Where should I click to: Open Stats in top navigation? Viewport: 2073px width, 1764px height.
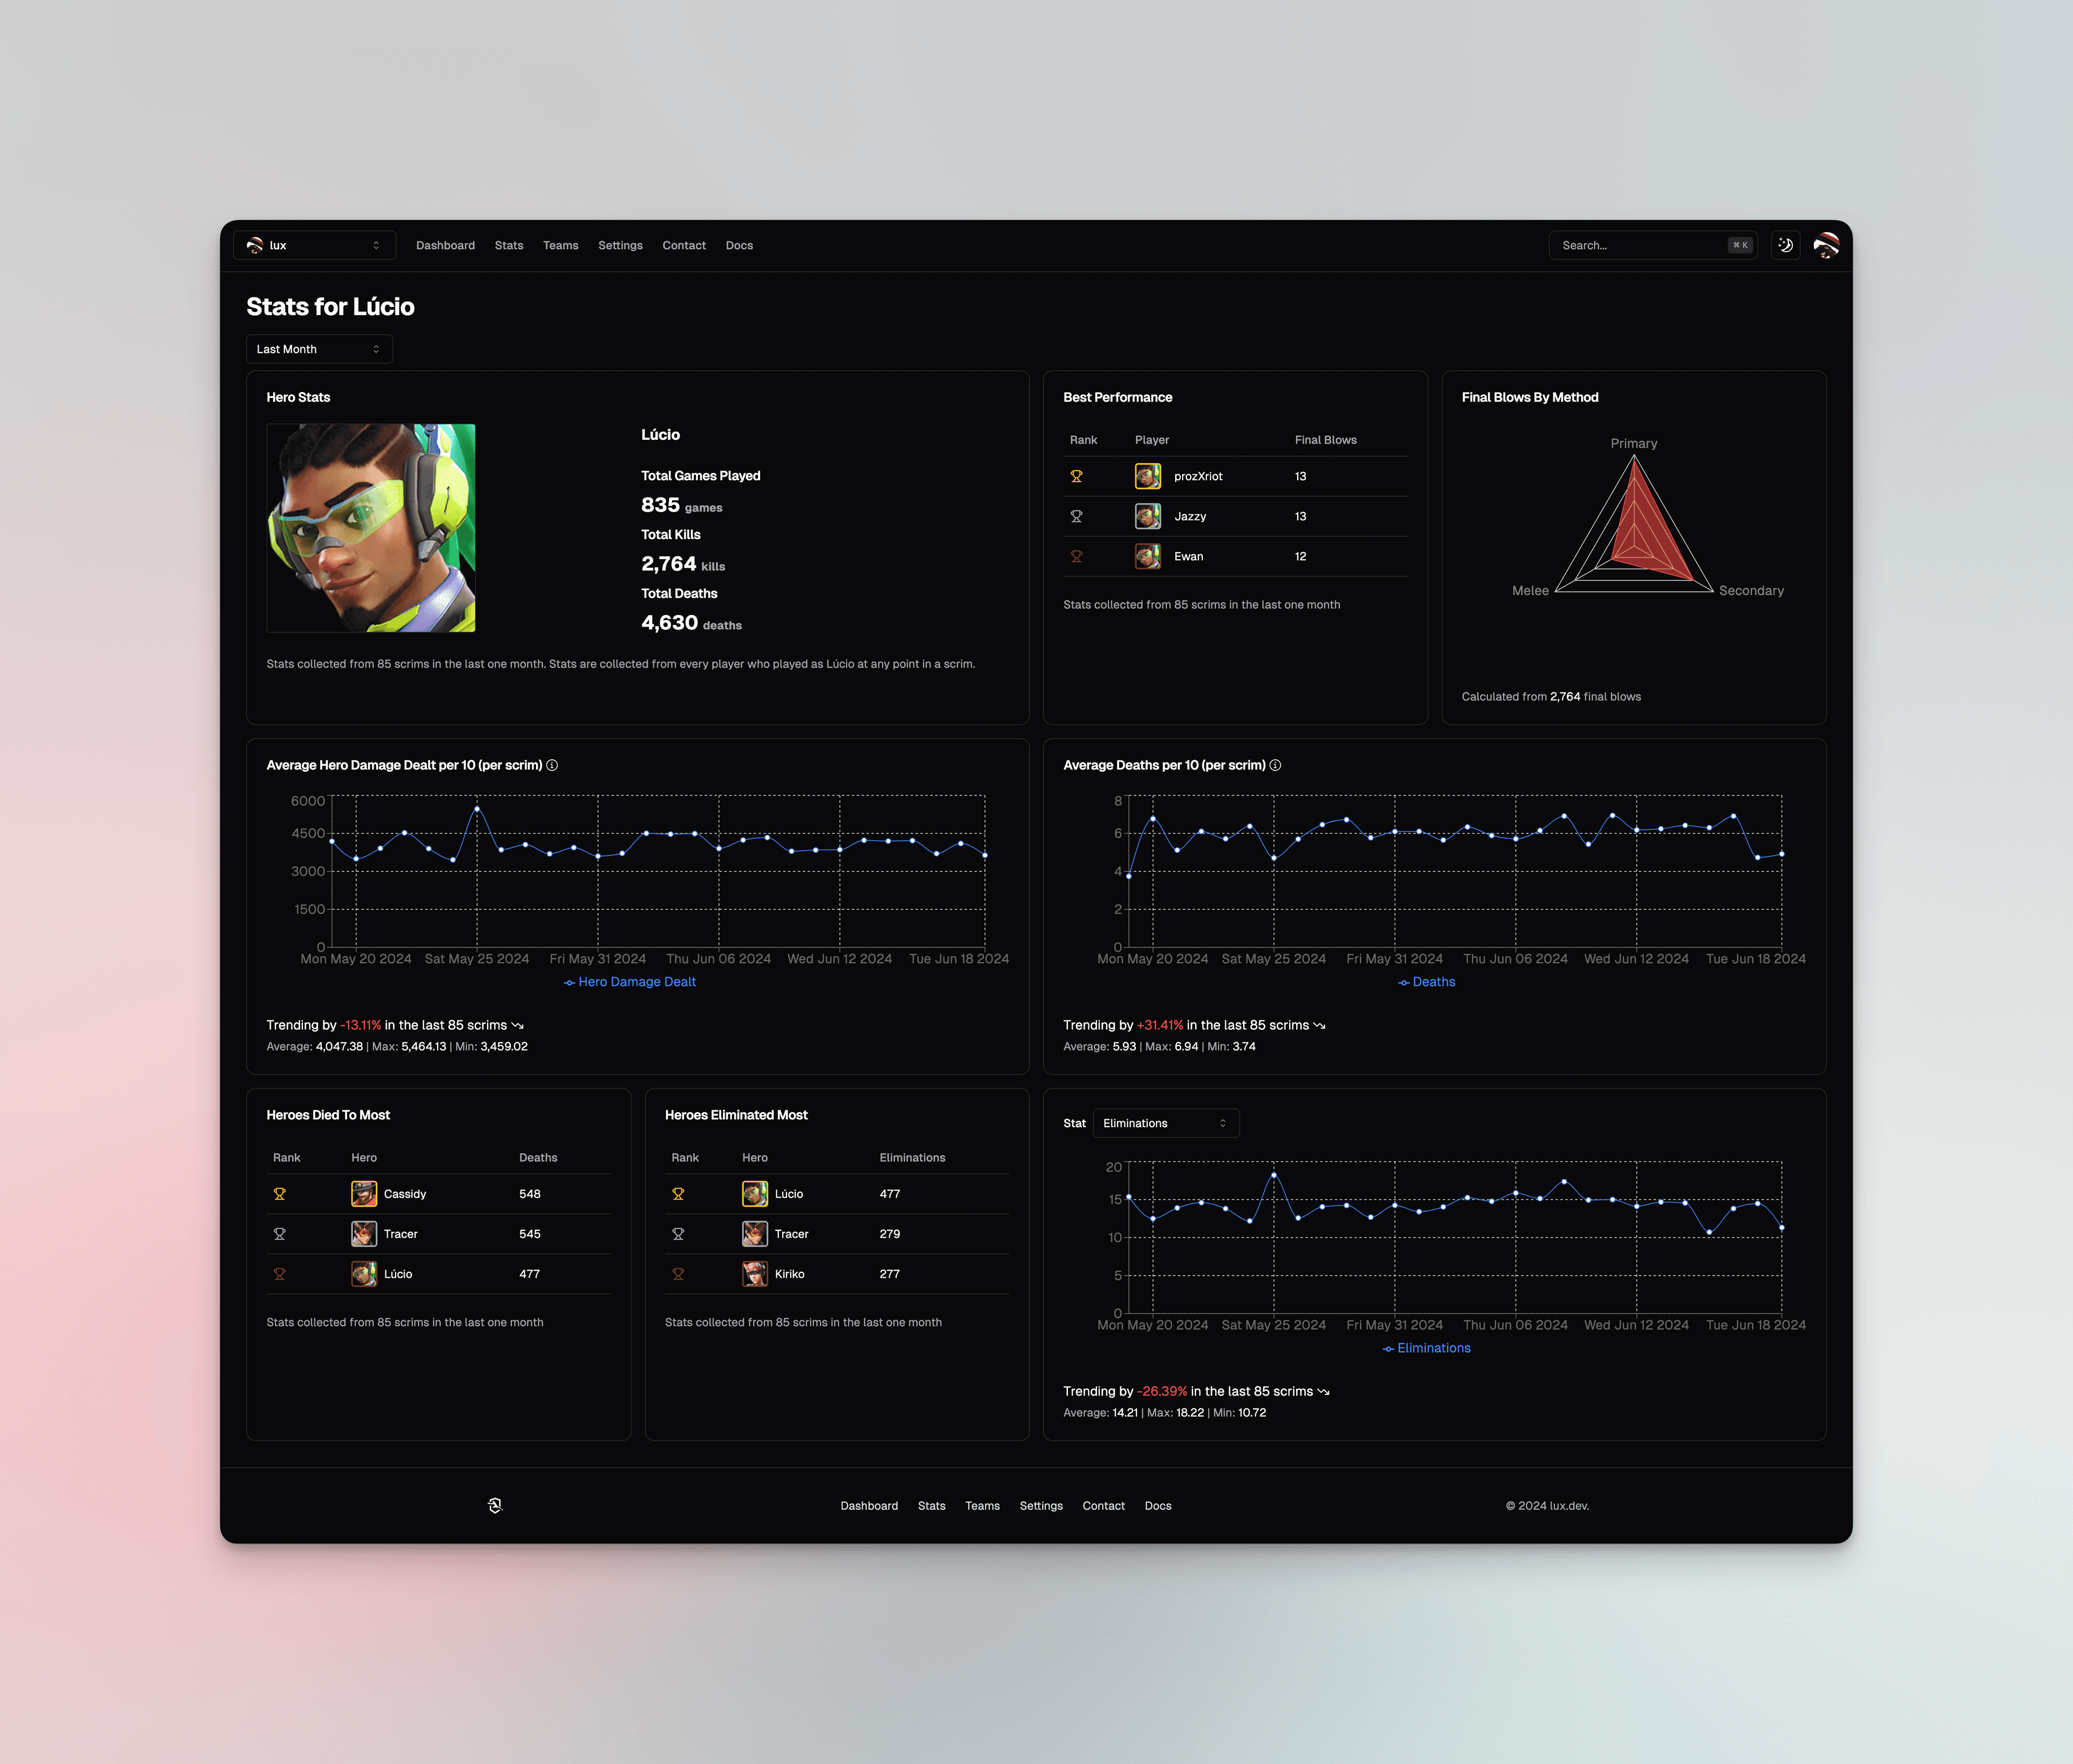pyautogui.click(x=509, y=245)
